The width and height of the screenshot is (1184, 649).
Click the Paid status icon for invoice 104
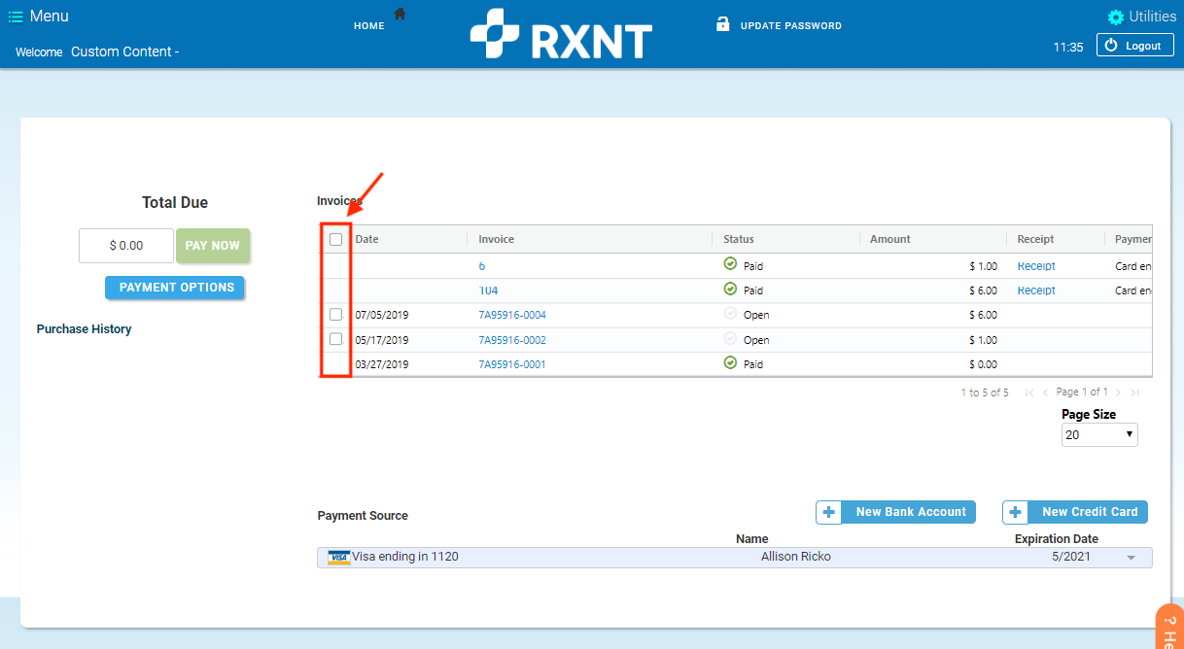point(730,289)
